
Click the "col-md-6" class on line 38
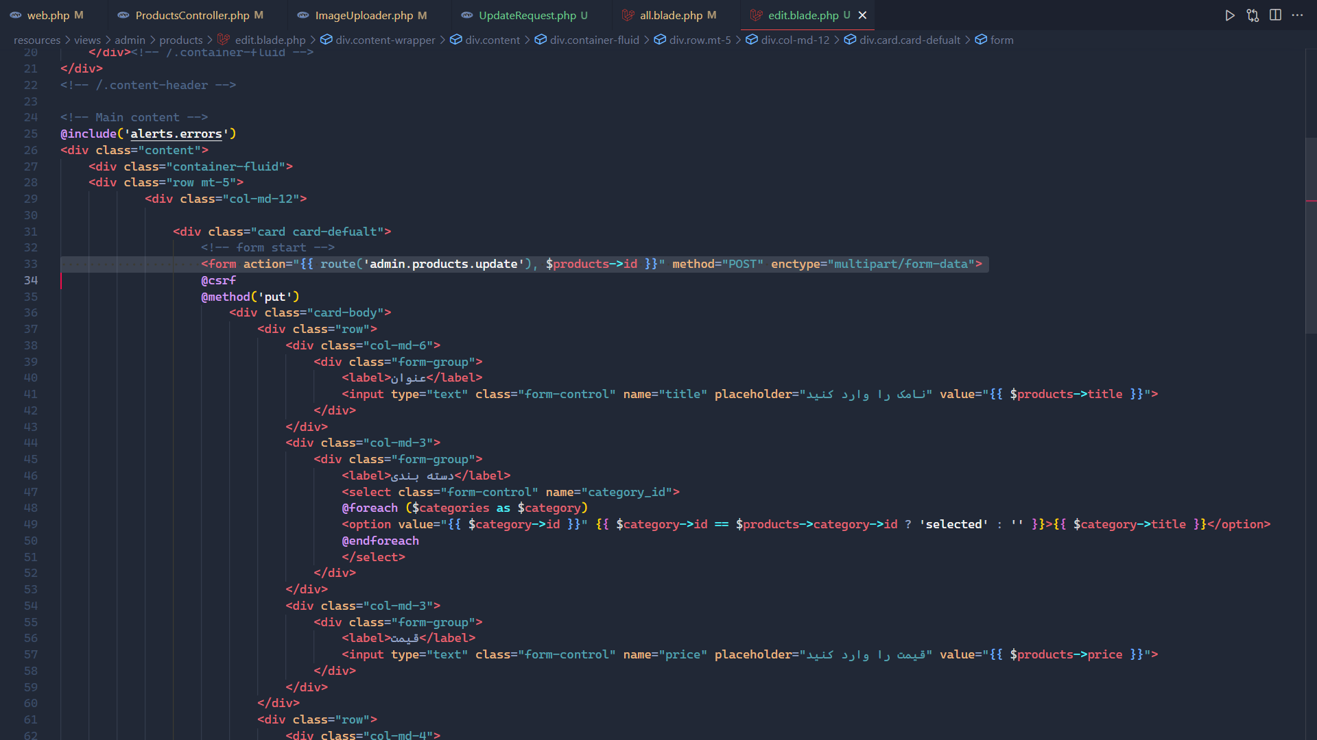tap(398, 345)
